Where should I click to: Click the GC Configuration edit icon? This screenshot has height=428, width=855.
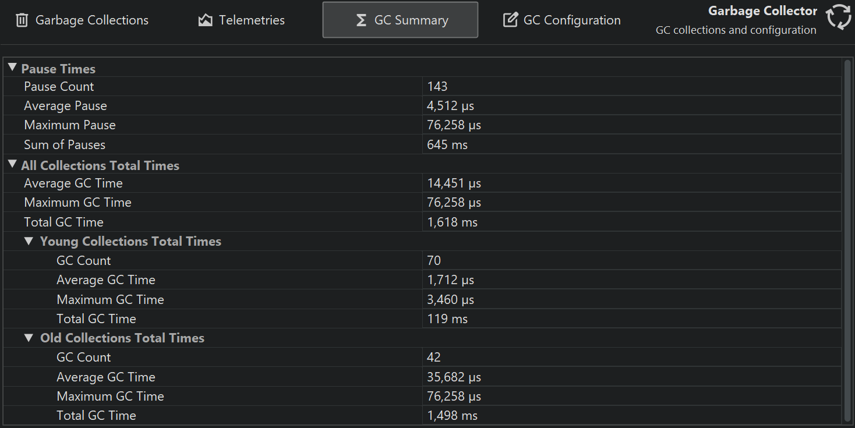510,20
